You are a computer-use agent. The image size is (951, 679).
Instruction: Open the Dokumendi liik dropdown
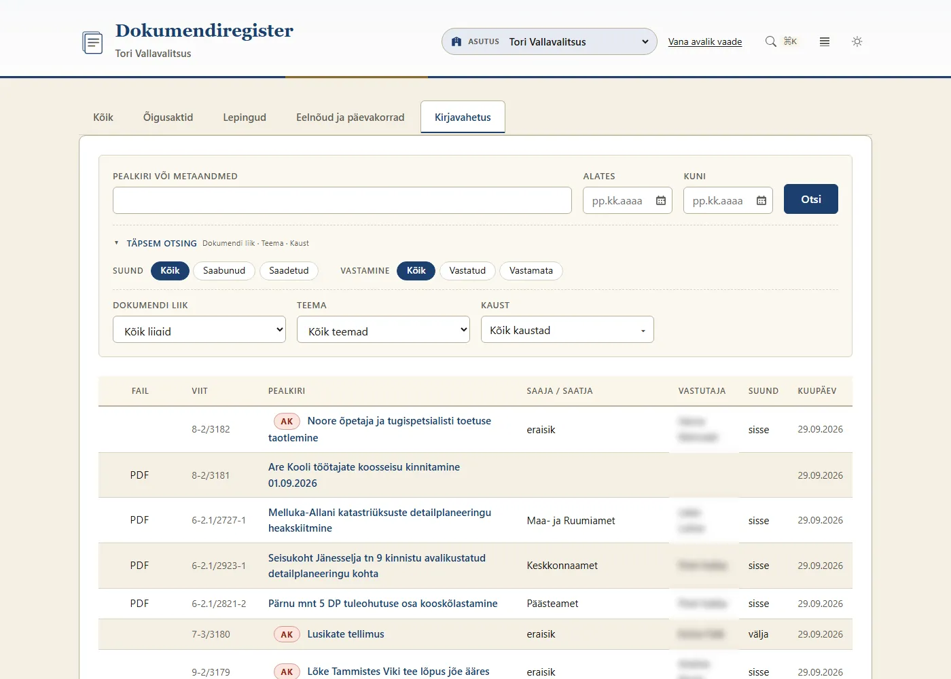coord(199,329)
